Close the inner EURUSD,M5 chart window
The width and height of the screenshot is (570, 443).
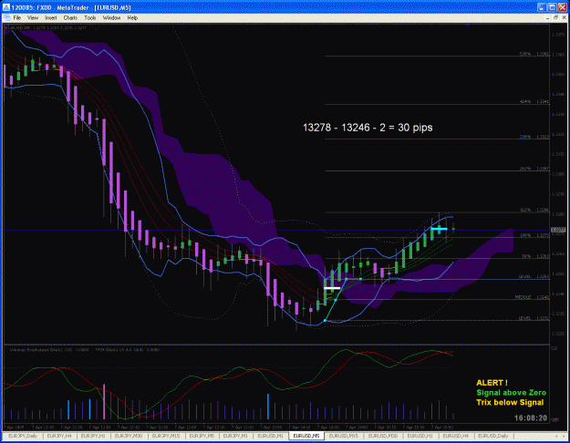565,18
